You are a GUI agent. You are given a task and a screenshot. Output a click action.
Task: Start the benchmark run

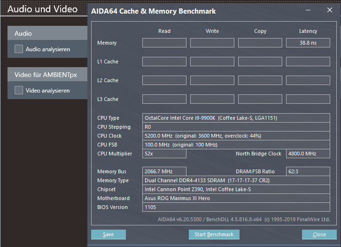(x=214, y=234)
